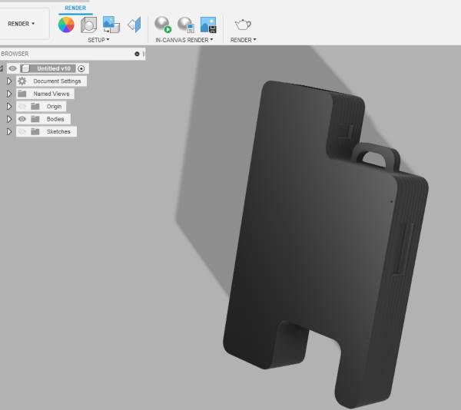
Task: Select the Origin tree item
Action: pyautogui.click(x=54, y=106)
